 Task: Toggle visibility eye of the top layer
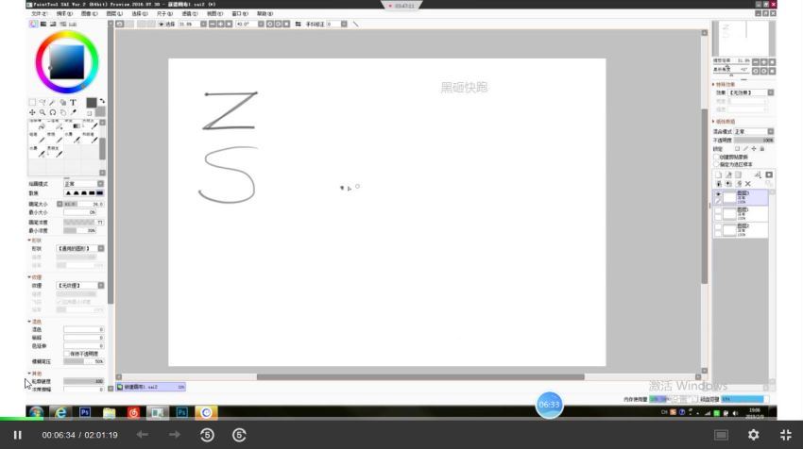tap(719, 193)
